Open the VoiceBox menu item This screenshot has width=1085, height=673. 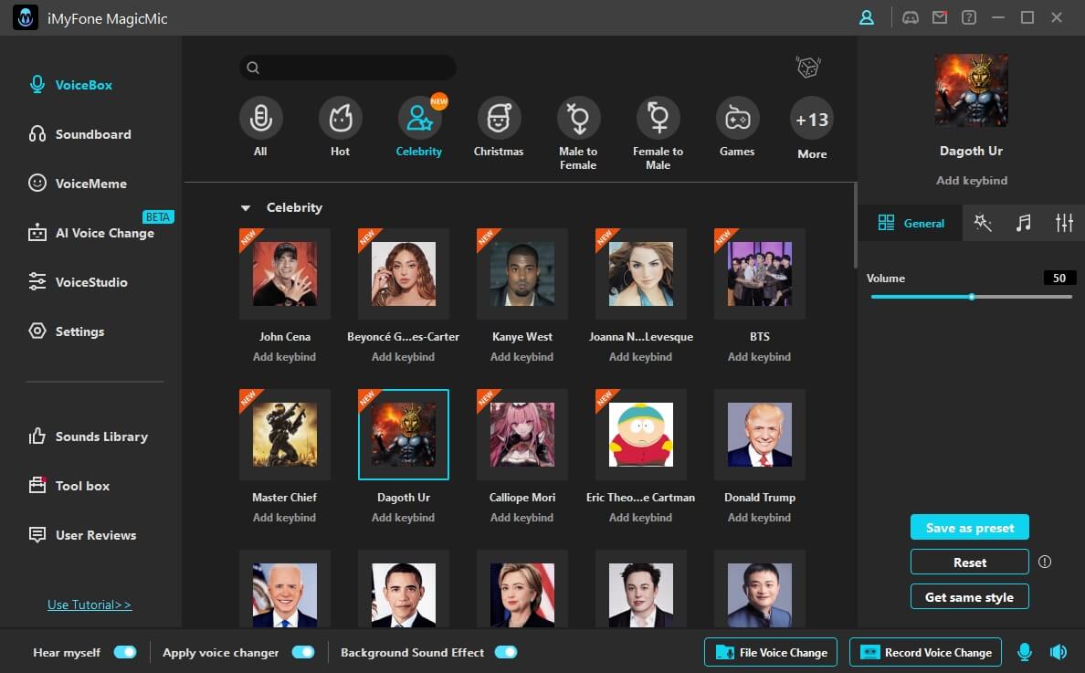tap(70, 85)
